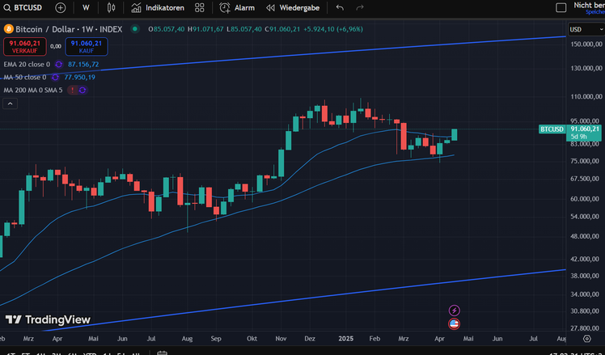Click the layout square icon top right
This screenshot has width=605, height=355.
(561, 8)
